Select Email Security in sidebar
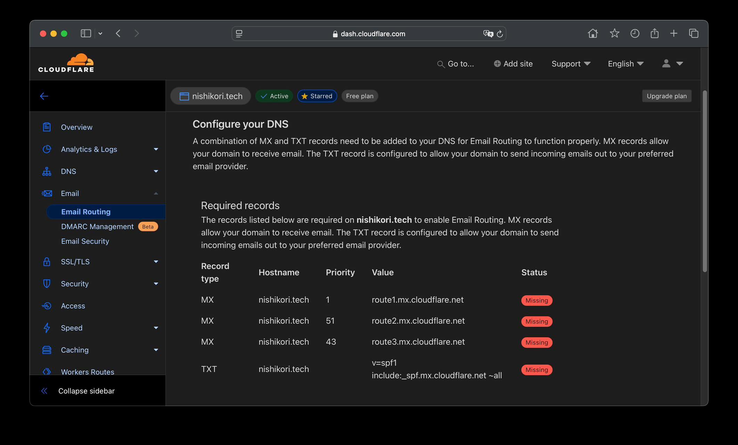 click(85, 241)
